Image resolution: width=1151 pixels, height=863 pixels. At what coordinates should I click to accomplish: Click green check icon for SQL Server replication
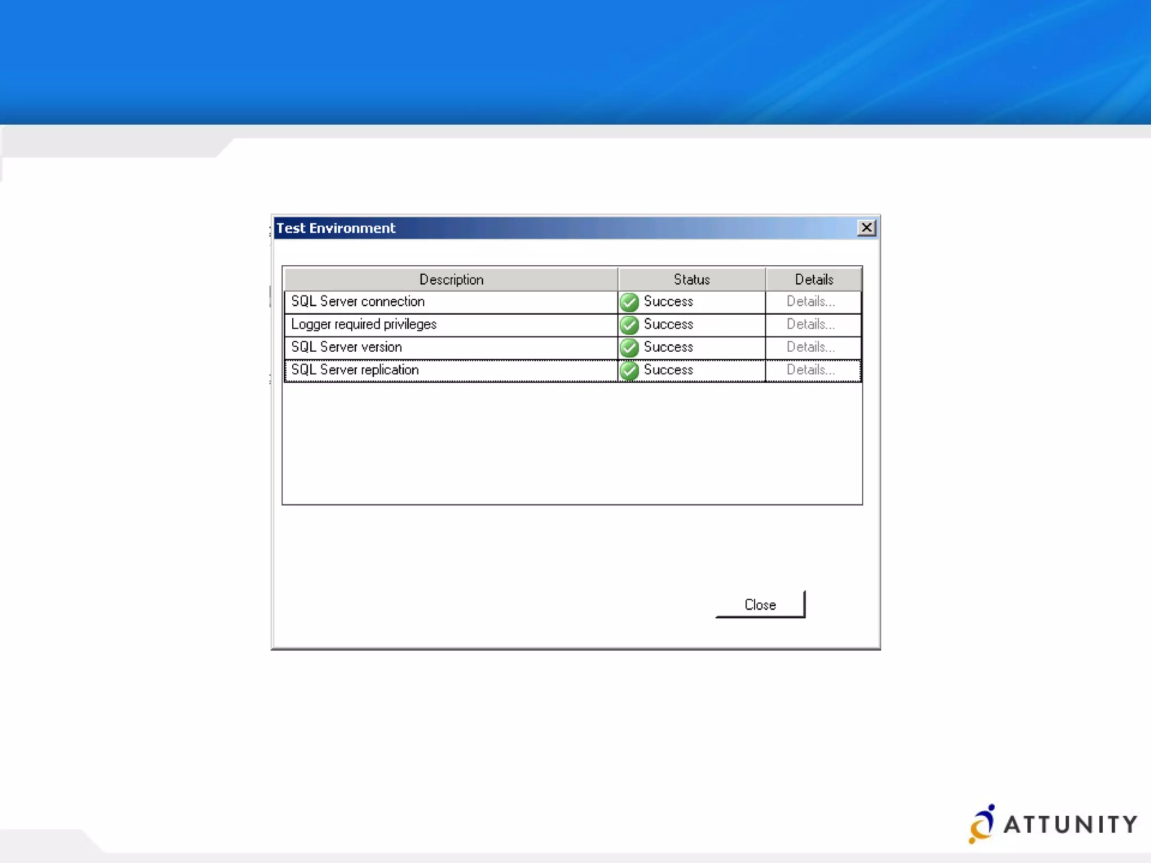[x=629, y=370]
